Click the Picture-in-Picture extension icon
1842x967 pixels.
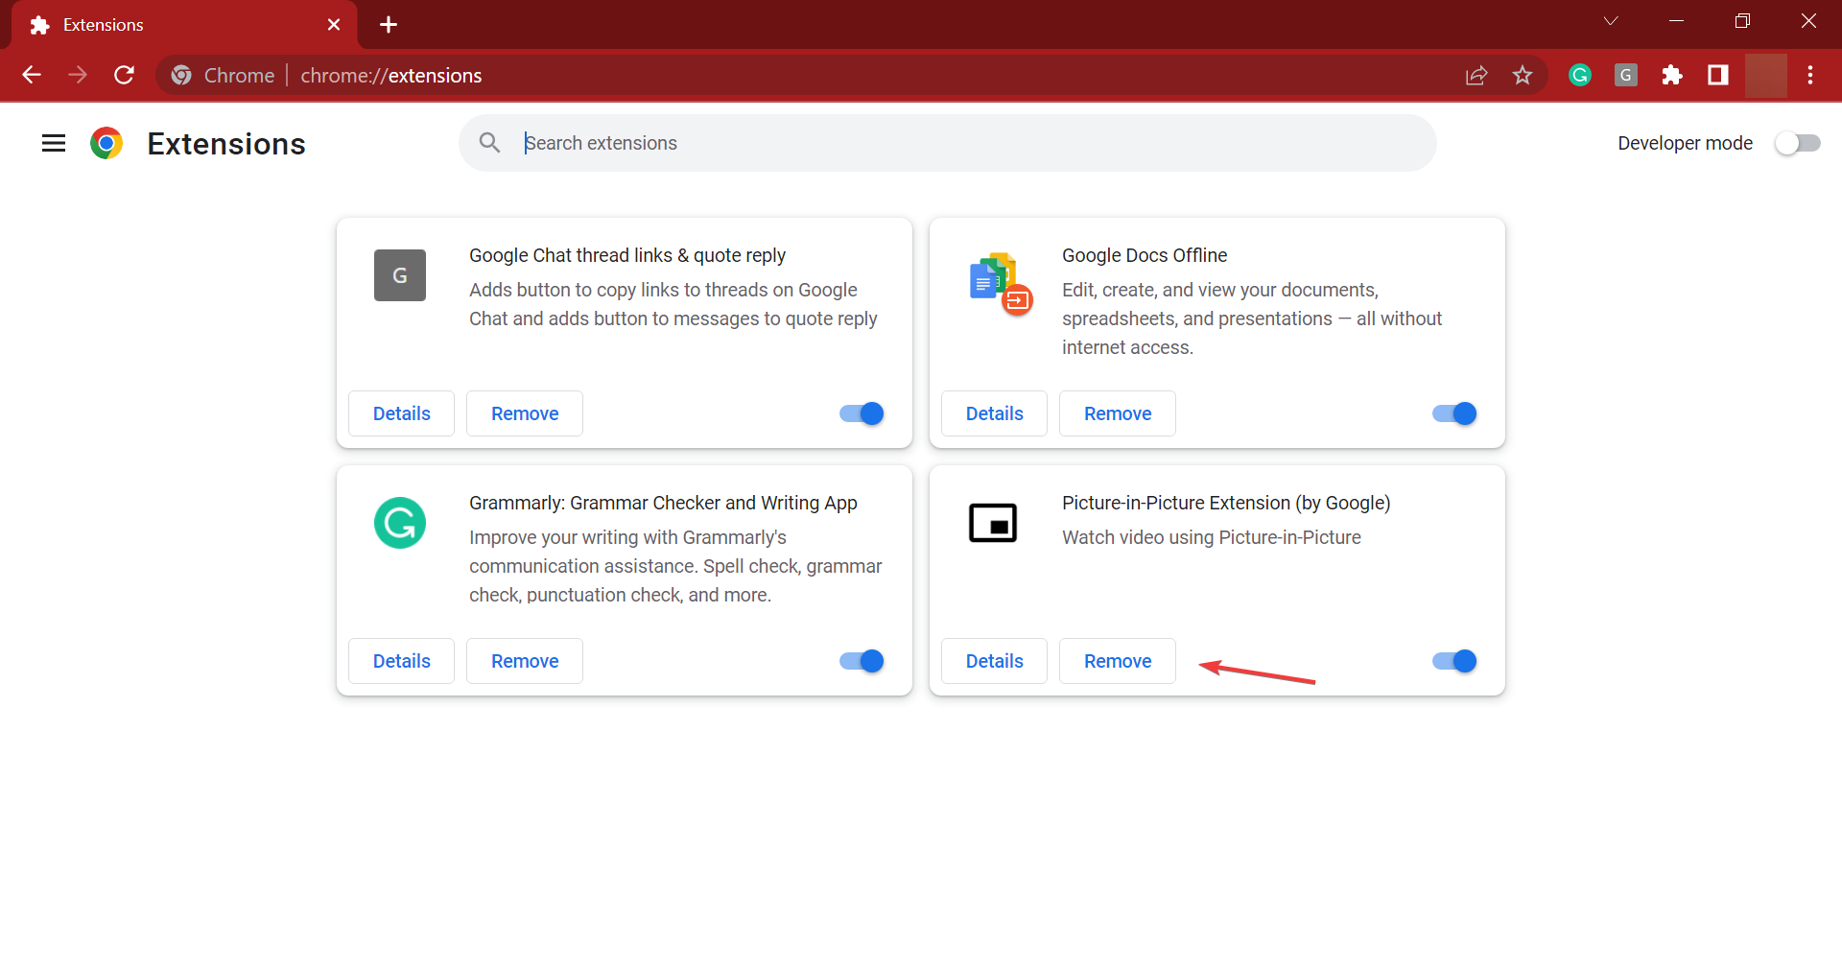pos(993,523)
